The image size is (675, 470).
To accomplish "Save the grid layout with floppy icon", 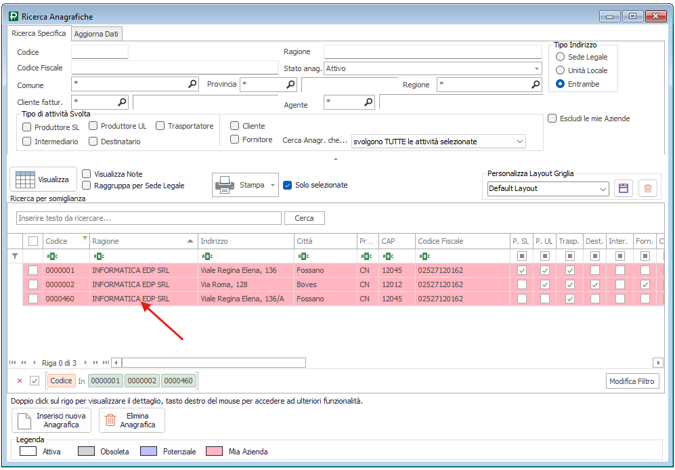I will 623,188.
